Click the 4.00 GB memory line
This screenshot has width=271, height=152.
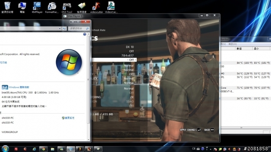(x=14, y=97)
